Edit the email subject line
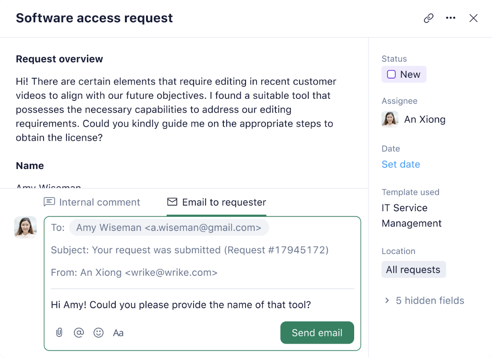Viewport: 492px width, 361px height. pyautogui.click(x=190, y=250)
